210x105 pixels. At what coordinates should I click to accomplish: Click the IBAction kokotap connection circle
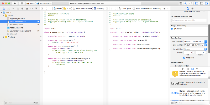click(41, 40)
